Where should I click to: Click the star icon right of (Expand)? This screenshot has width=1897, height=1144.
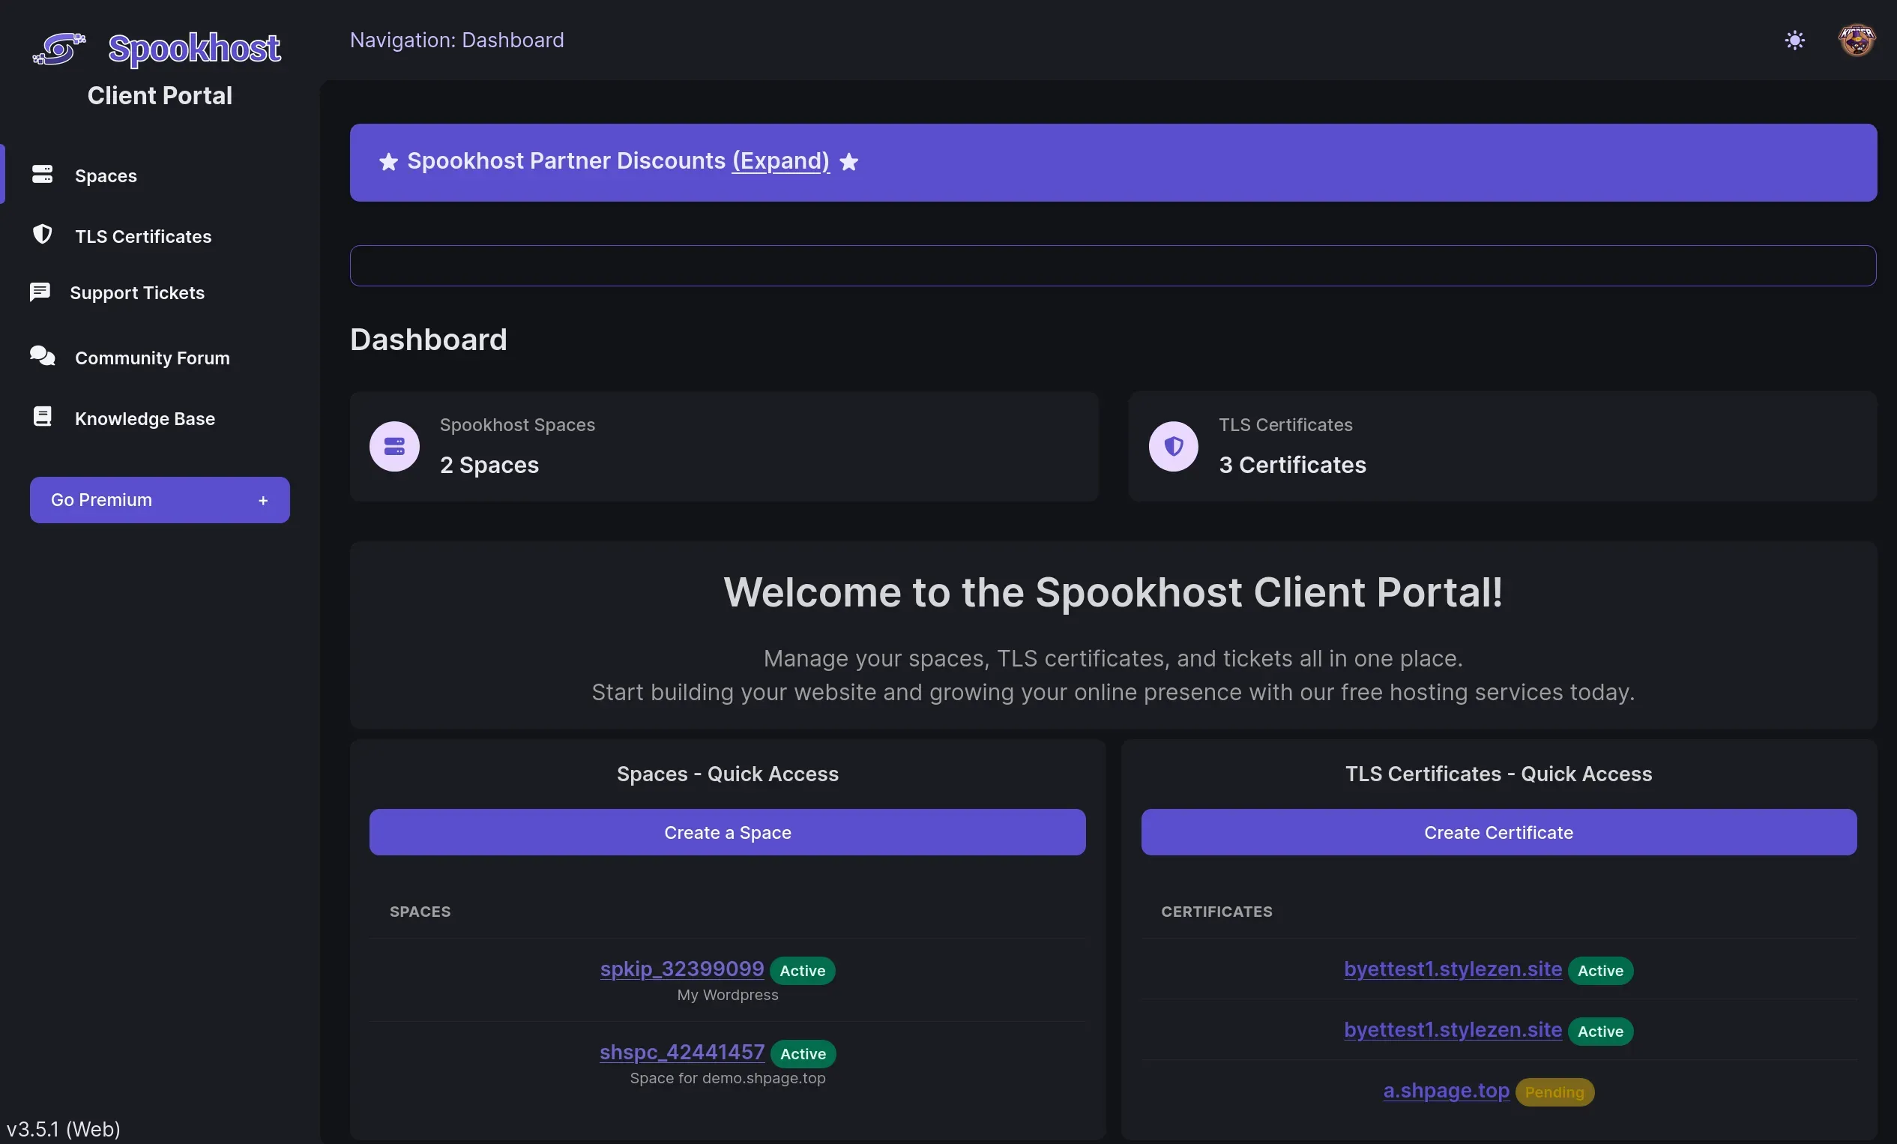848,162
